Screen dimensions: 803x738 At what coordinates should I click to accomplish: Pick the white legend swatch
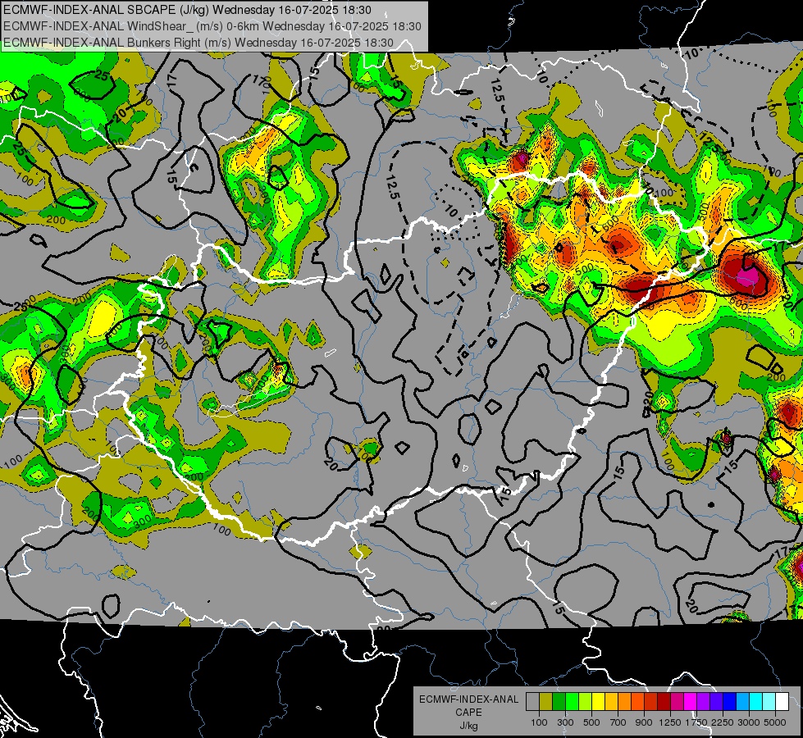coord(782,702)
